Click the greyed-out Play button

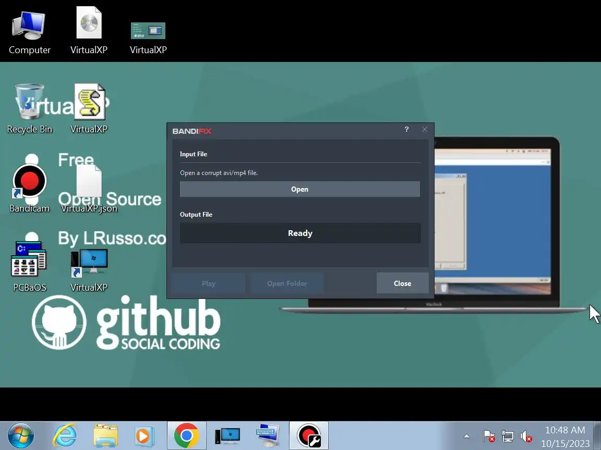[x=209, y=283]
